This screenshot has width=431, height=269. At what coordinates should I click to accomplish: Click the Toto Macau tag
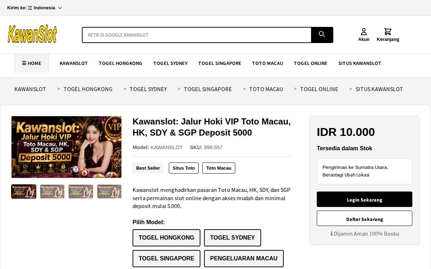coord(219,168)
